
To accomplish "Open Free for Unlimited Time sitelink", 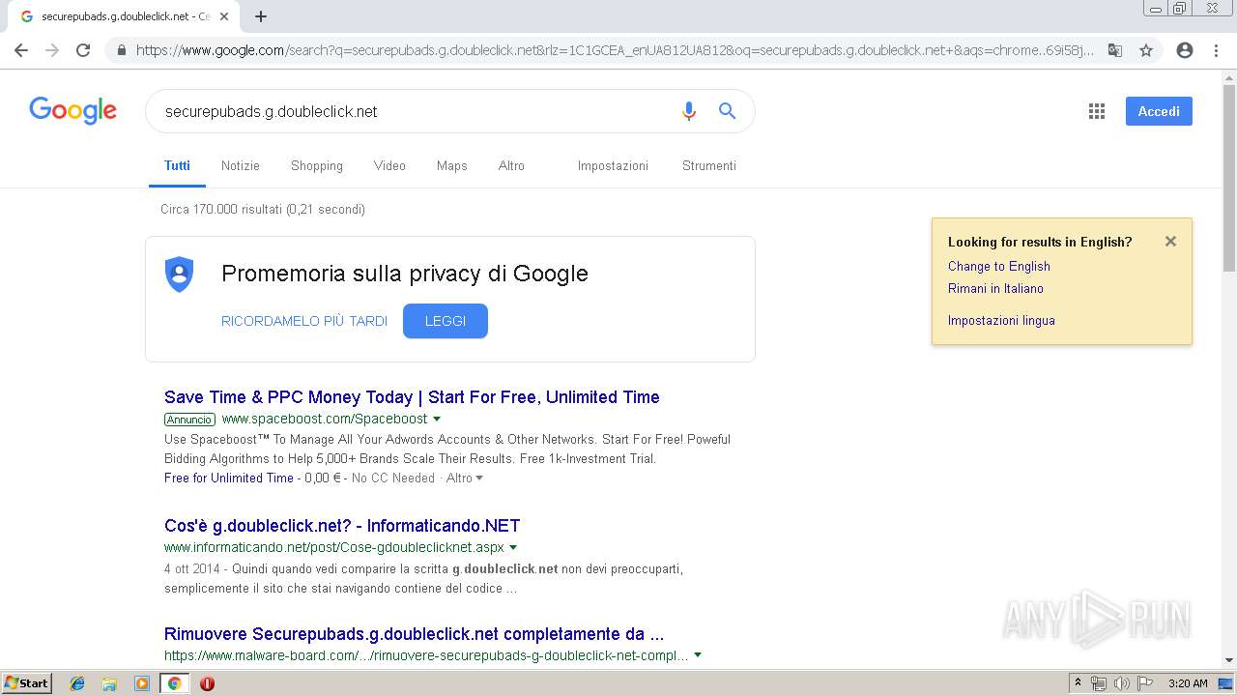I will 229,478.
